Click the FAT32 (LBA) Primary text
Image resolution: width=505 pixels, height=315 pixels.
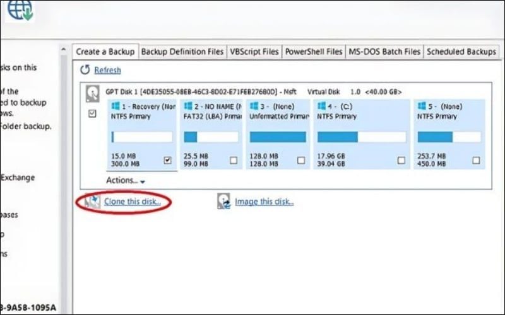coord(213,117)
